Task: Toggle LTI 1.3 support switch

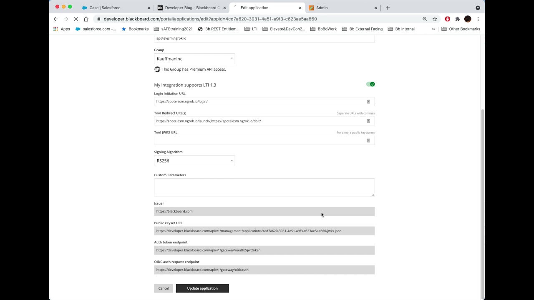Action: (370, 84)
